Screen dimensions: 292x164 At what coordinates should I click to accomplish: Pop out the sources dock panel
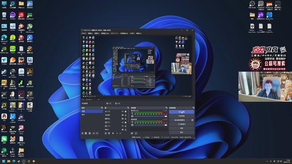(128, 108)
